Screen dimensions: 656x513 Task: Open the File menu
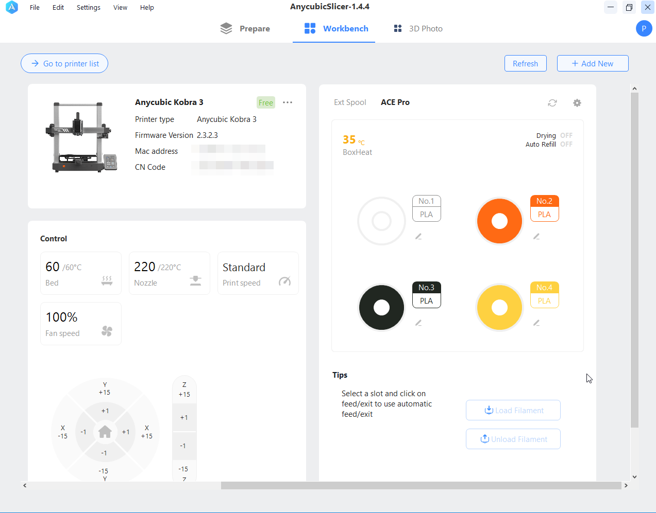pos(35,7)
